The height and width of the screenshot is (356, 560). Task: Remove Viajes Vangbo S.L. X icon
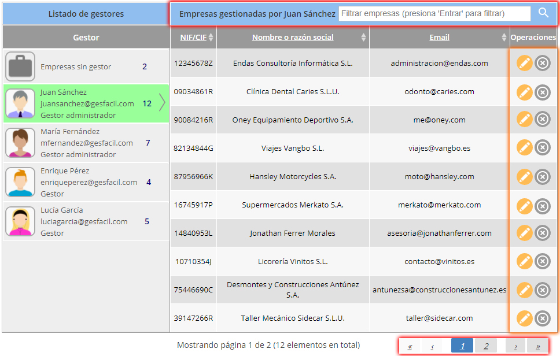pos(543,147)
